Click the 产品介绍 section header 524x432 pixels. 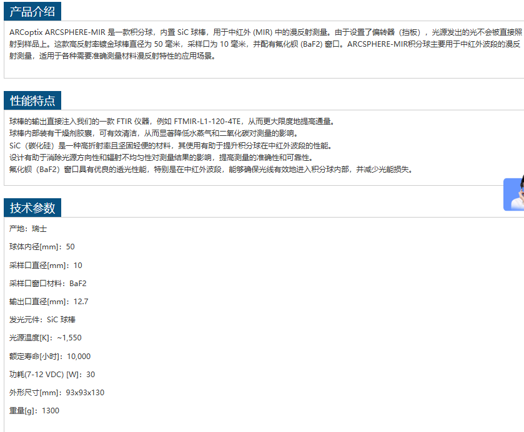[32, 11]
